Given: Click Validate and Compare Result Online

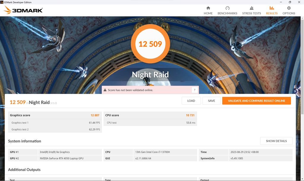Looking at the screenshot, I should point(256,101).
